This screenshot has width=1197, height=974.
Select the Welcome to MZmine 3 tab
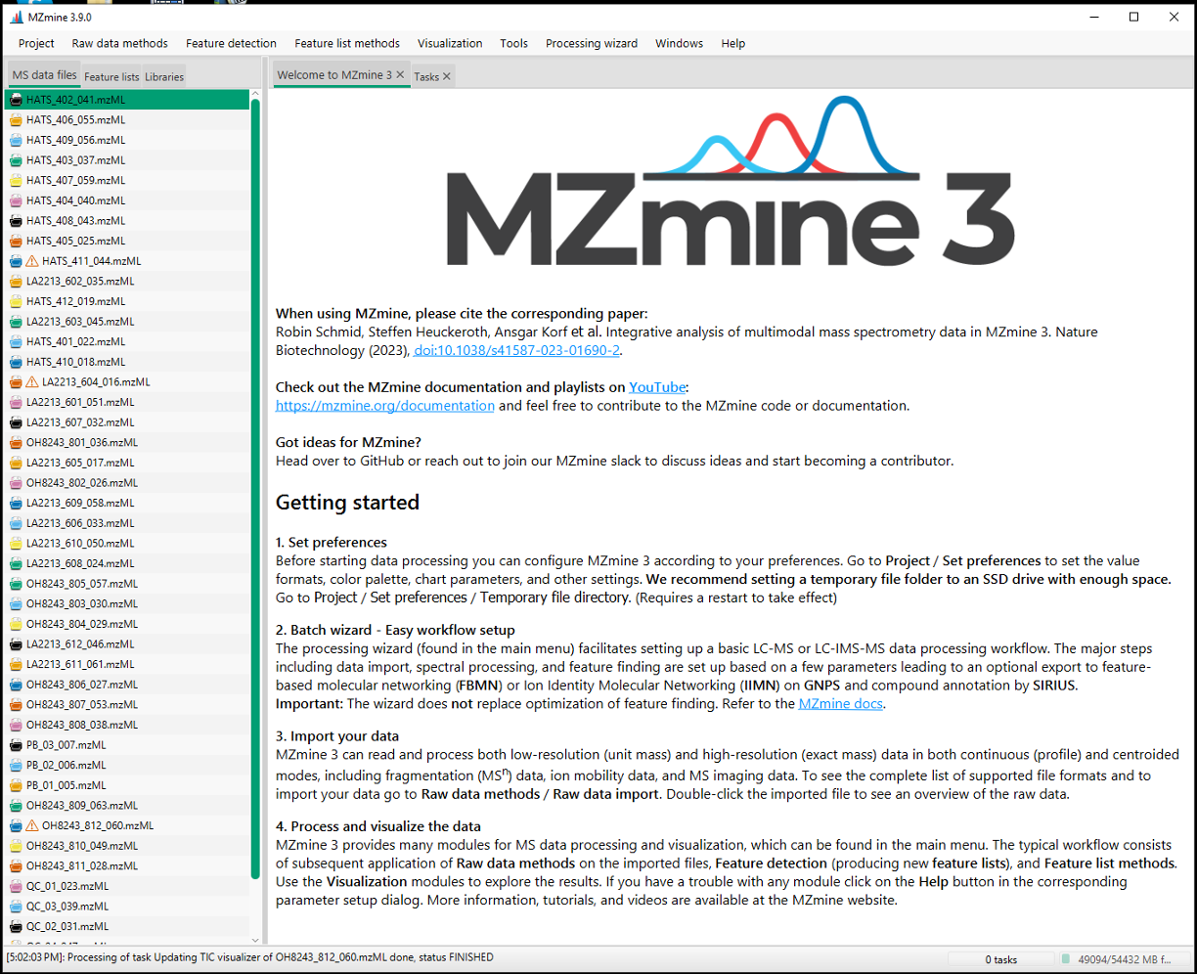[334, 75]
